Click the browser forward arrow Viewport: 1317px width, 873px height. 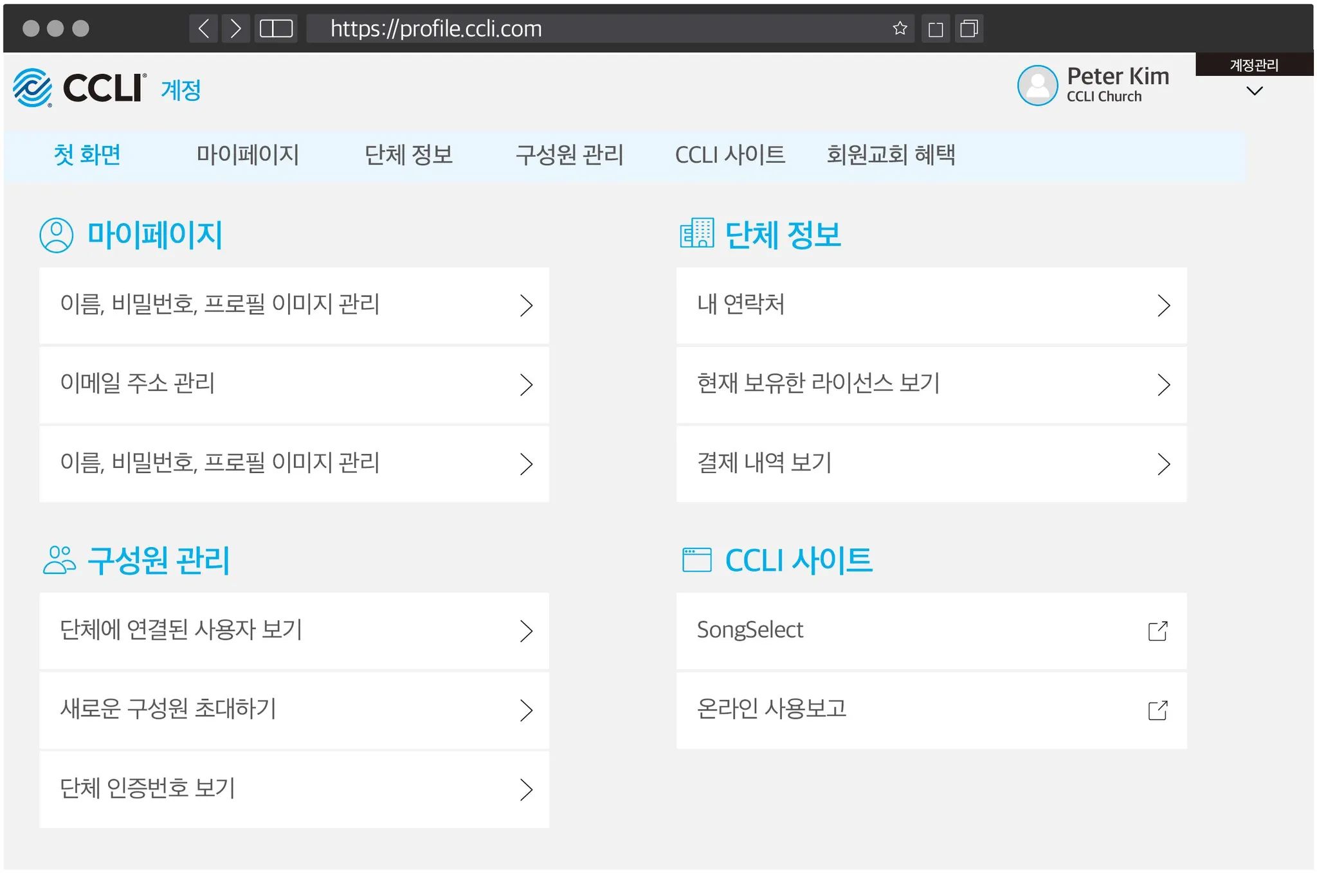pos(235,28)
